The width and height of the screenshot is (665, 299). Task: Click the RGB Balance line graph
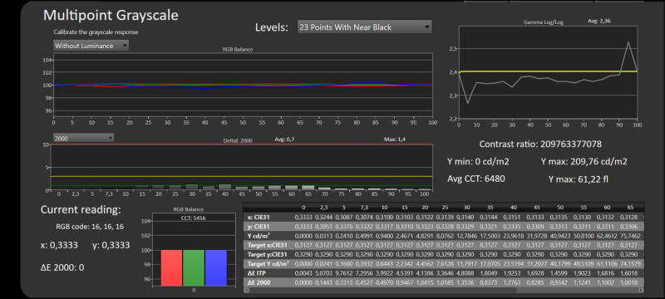(x=243, y=85)
